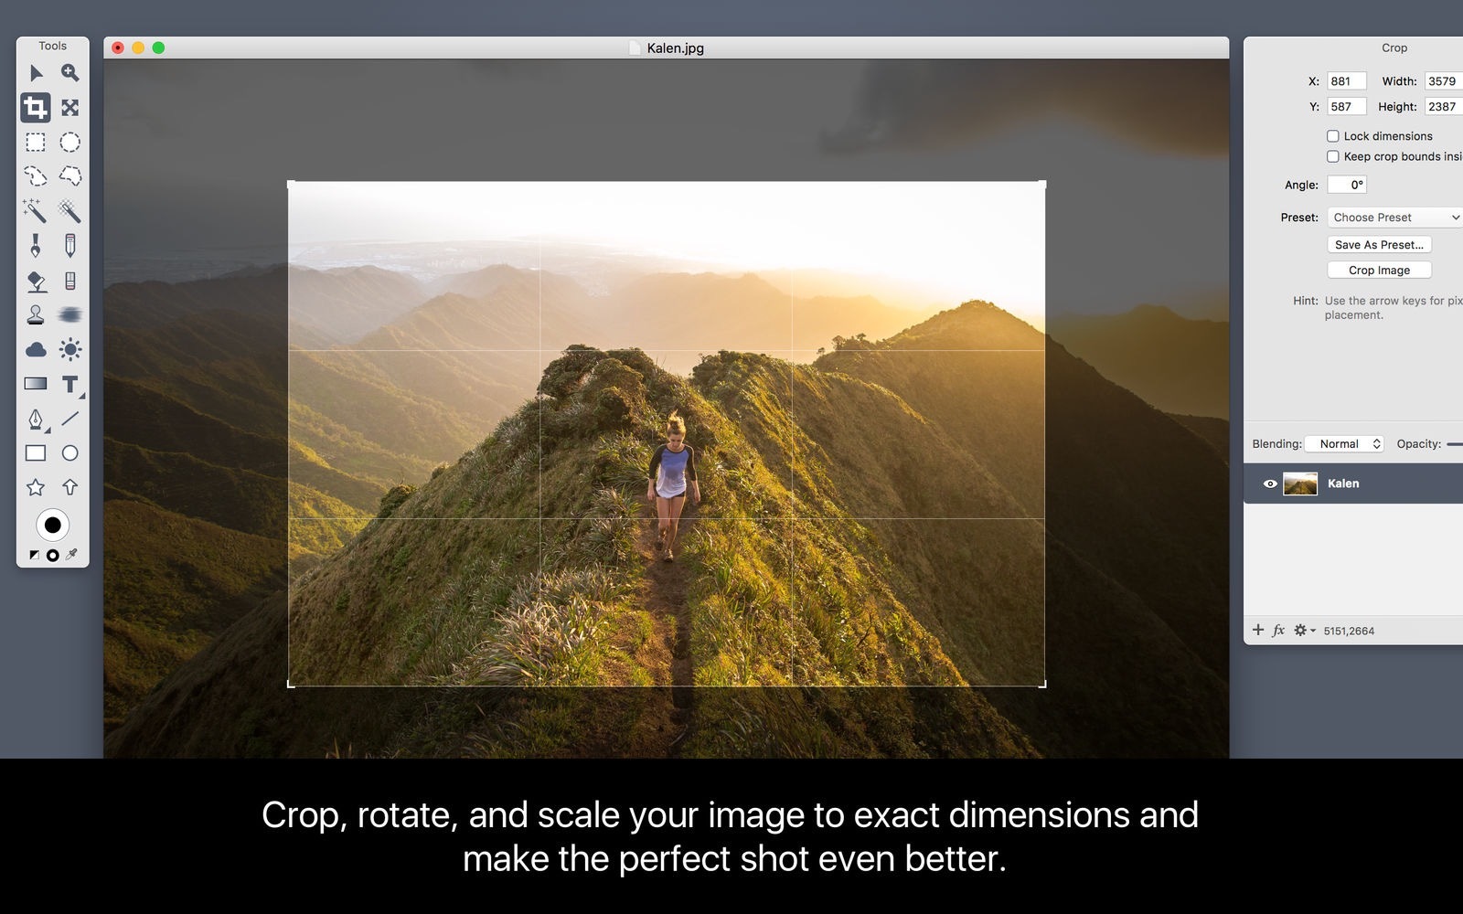Pick the Magic Wand selection tool
Image resolution: width=1463 pixels, height=914 pixels.
(x=35, y=211)
